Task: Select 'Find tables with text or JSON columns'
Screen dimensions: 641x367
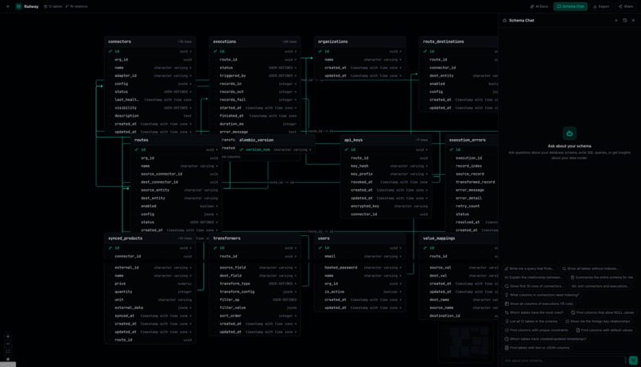Action: point(537,348)
